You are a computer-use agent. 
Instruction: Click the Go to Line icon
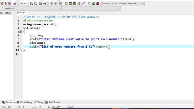click(x=45, y=3)
